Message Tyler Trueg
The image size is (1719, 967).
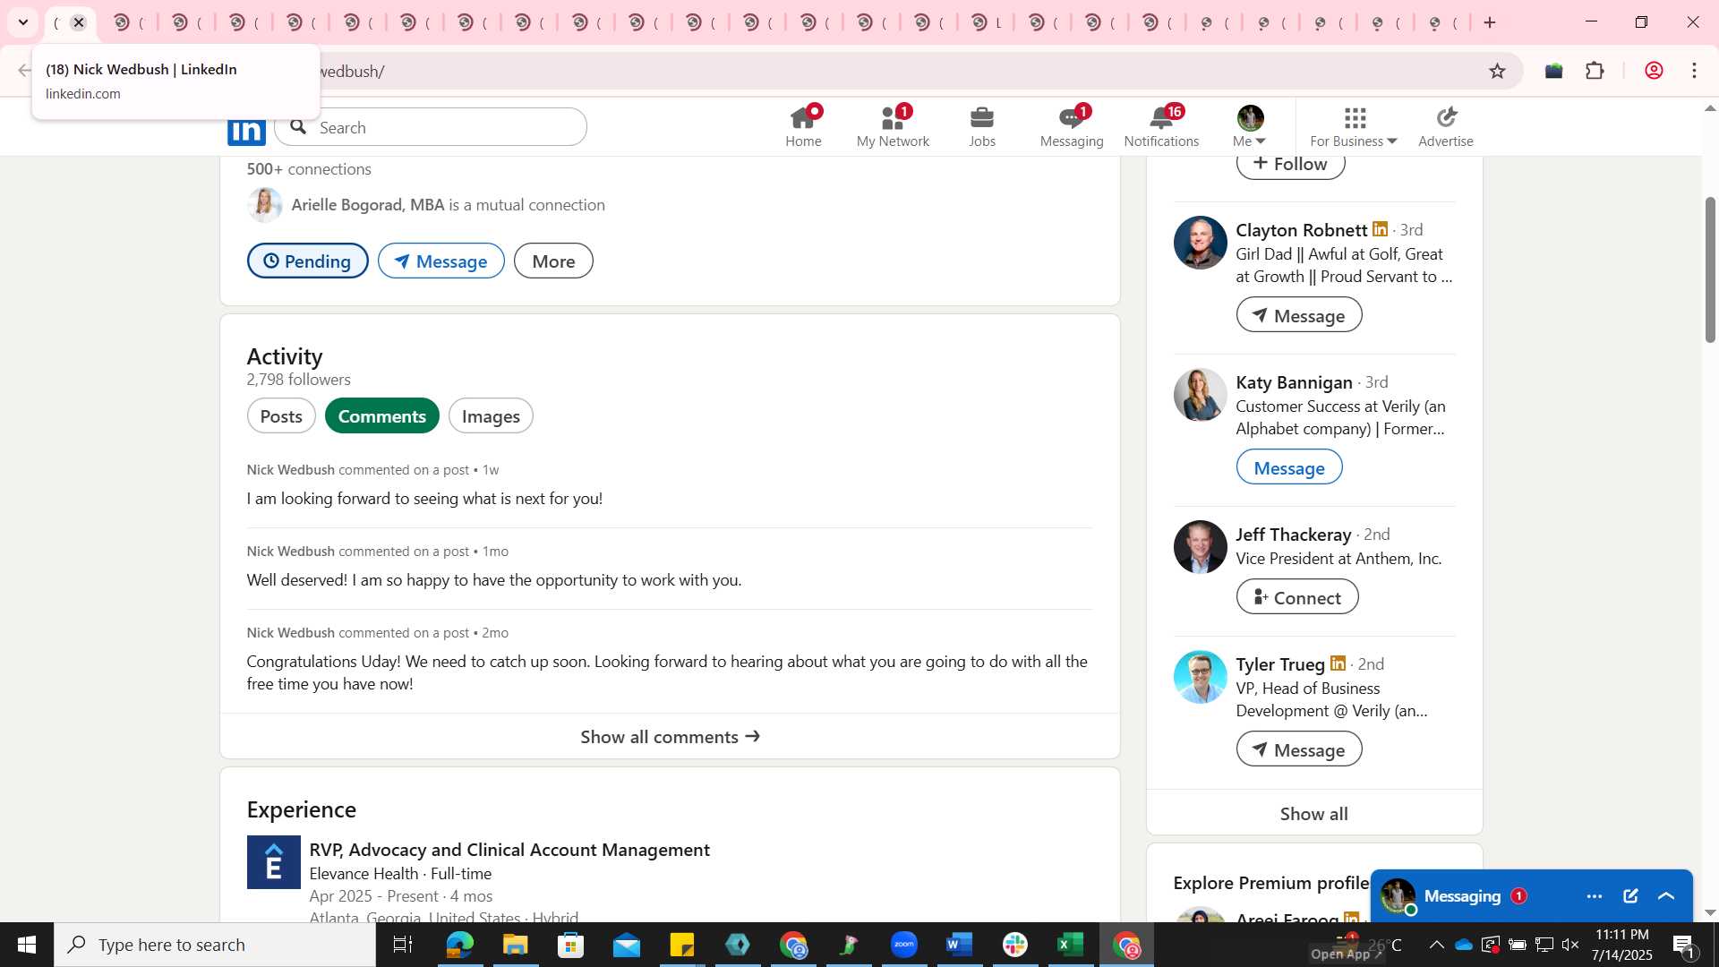[x=1299, y=749]
